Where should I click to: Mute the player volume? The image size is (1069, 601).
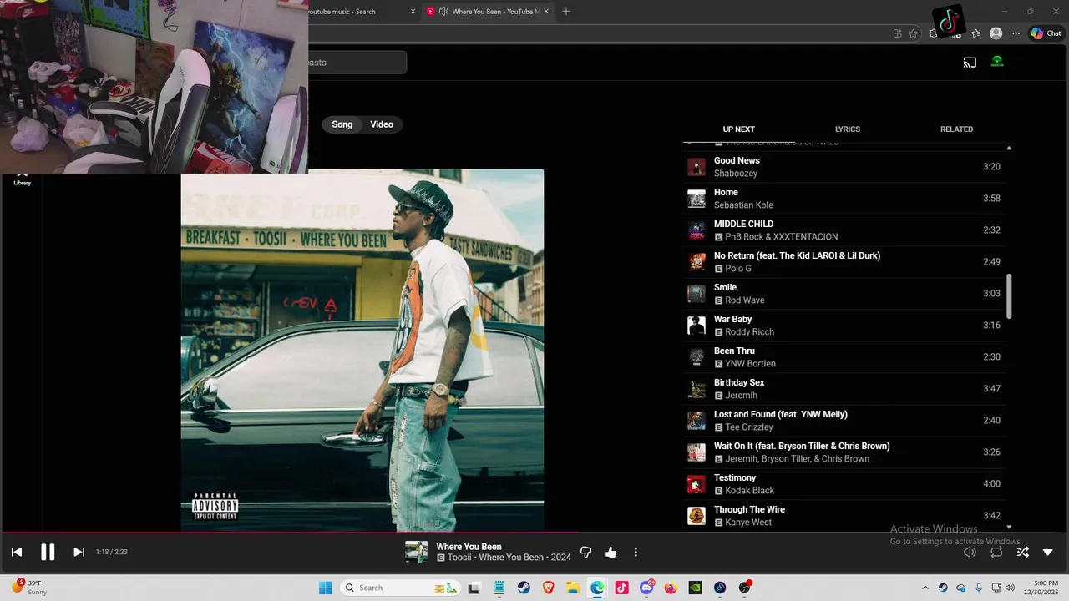tap(970, 552)
